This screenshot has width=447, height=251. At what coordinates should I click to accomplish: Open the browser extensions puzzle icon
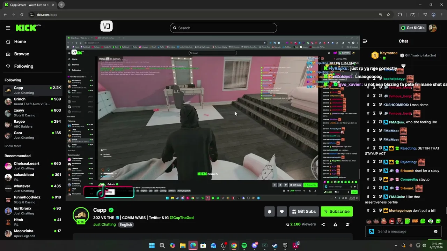tap(400, 15)
